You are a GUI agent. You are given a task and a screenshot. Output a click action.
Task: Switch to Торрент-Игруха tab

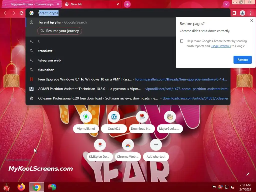coord(32,4)
